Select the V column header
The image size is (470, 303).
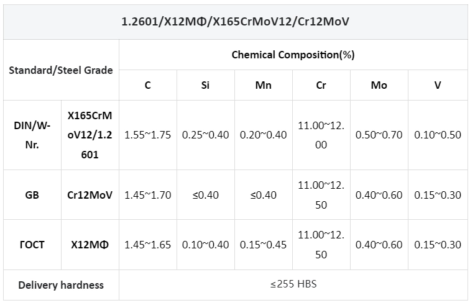[438, 85]
